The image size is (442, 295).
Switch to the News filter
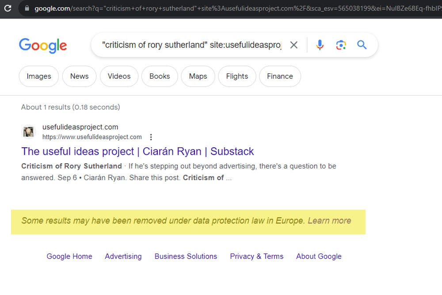(x=79, y=76)
